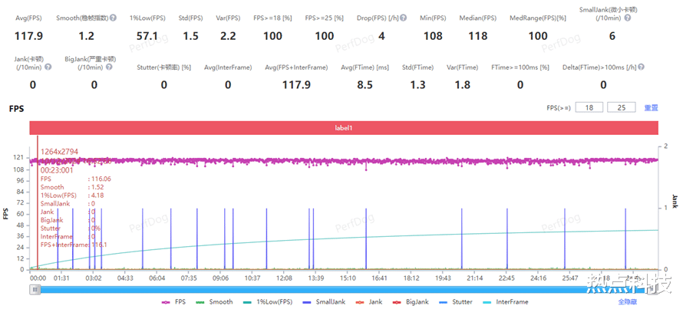The width and height of the screenshot is (683, 309).
Task: Click the help icon next to Smooth
Action: pyautogui.click(x=114, y=18)
